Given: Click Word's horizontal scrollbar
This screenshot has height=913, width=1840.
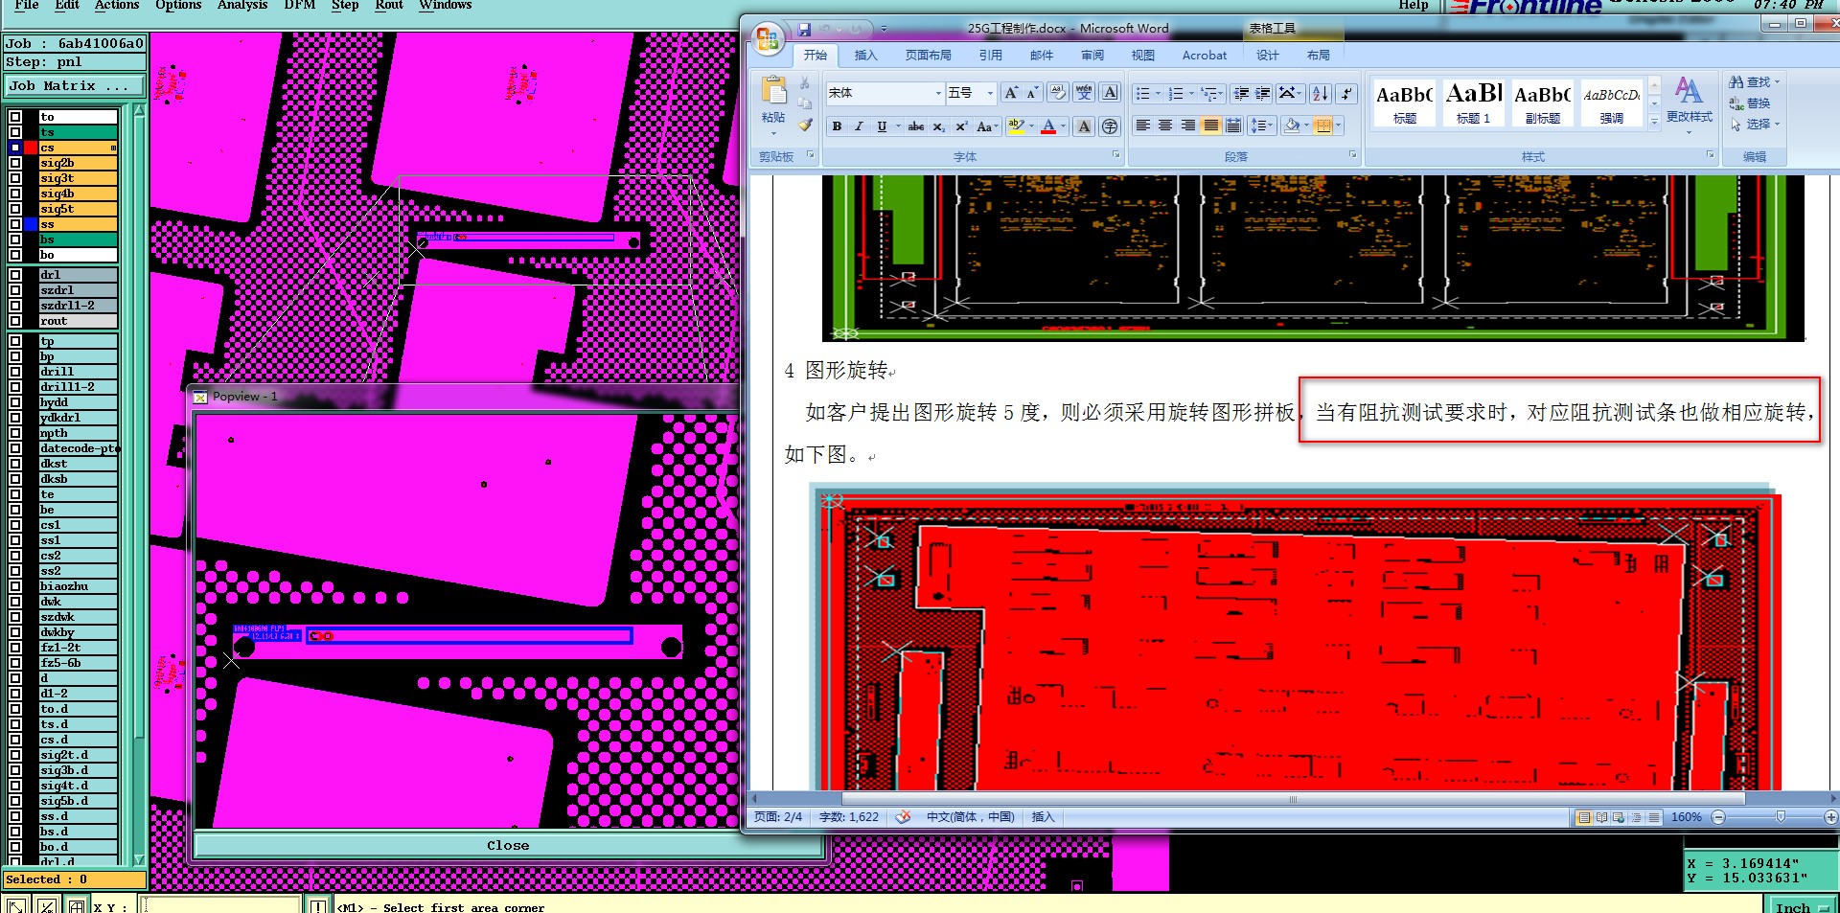Looking at the screenshot, I should (1293, 799).
